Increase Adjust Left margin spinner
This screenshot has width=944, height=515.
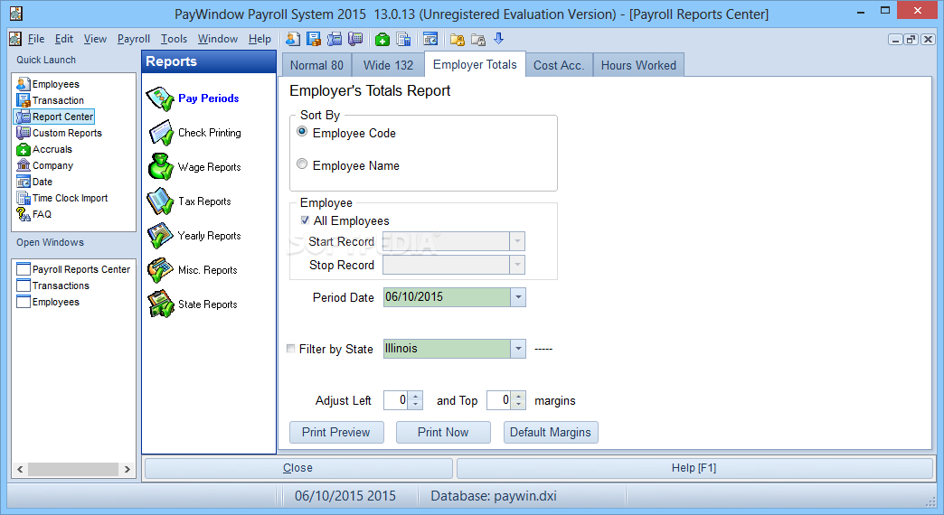pyautogui.click(x=415, y=396)
